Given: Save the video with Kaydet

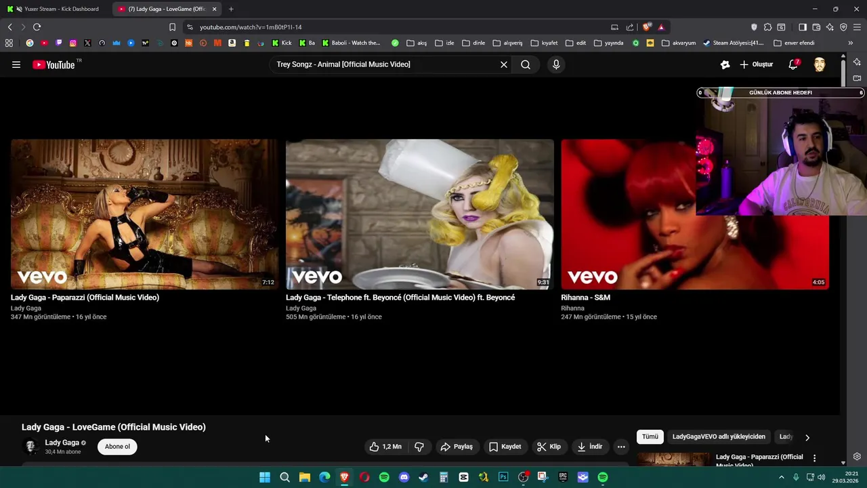Looking at the screenshot, I should [x=505, y=447].
